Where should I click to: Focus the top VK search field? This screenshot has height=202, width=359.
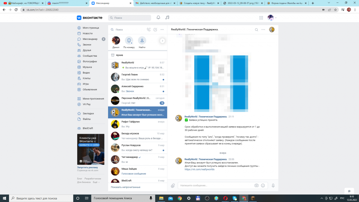point(130,18)
